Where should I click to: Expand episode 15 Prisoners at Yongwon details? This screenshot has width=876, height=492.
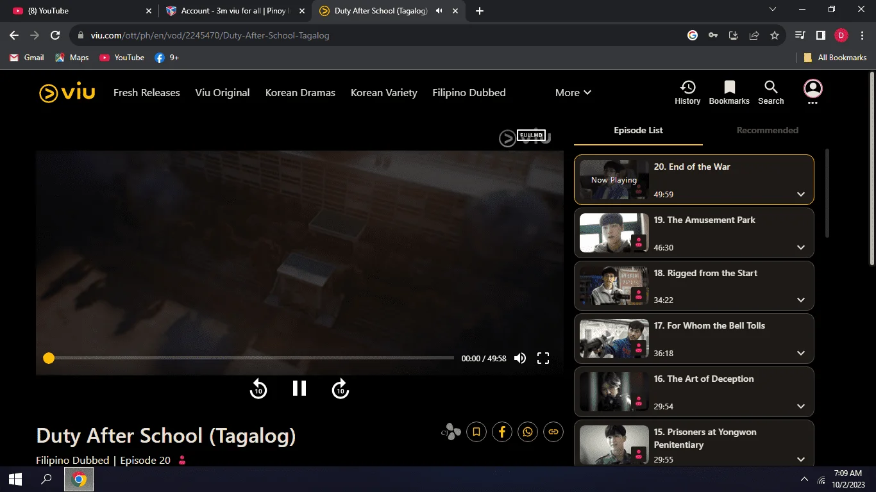pyautogui.click(x=801, y=459)
